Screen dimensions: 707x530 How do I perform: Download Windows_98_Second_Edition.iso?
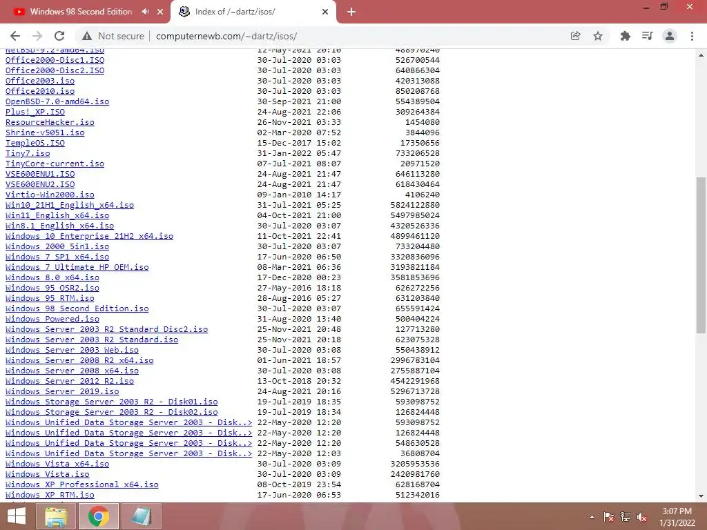pyautogui.click(x=77, y=308)
